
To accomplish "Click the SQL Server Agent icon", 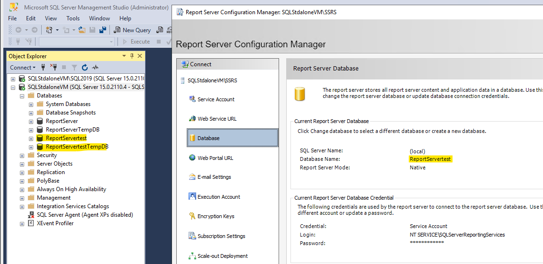I will (x=31, y=215).
